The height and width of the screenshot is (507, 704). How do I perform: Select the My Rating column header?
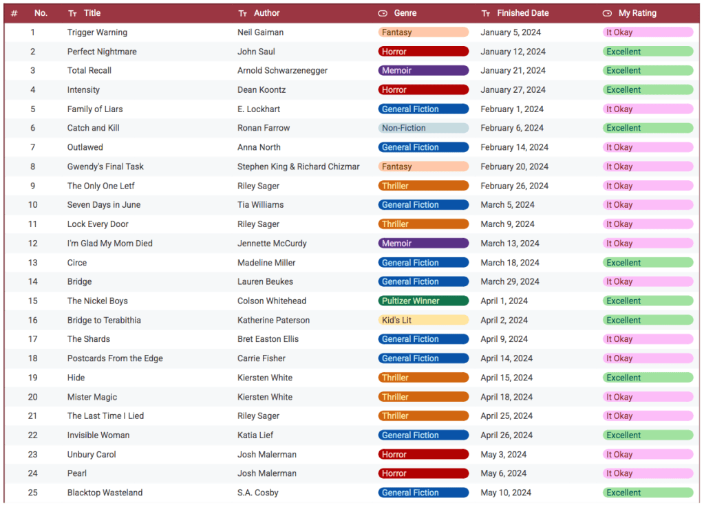tap(637, 13)
